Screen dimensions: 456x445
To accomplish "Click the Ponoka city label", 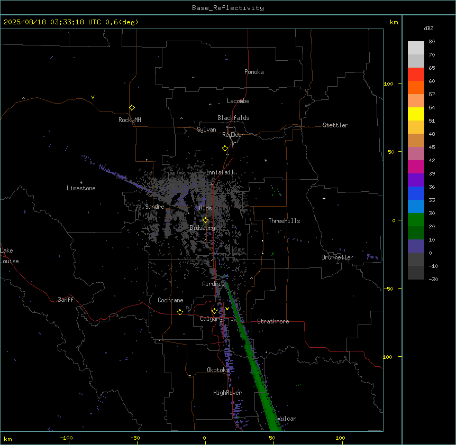I will [x=254, y=72].
